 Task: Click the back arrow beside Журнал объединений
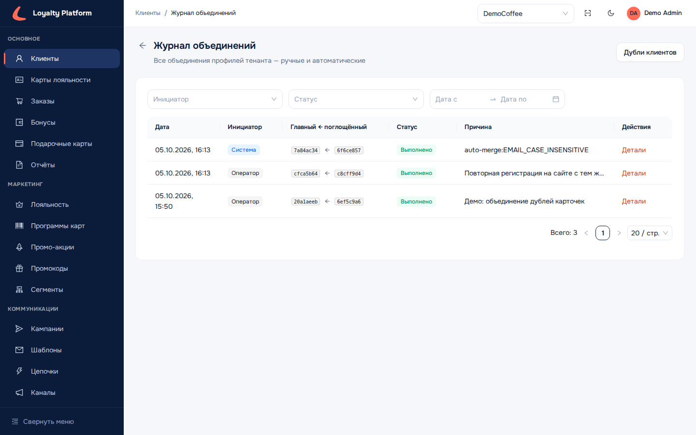click(x=143, y=45)
